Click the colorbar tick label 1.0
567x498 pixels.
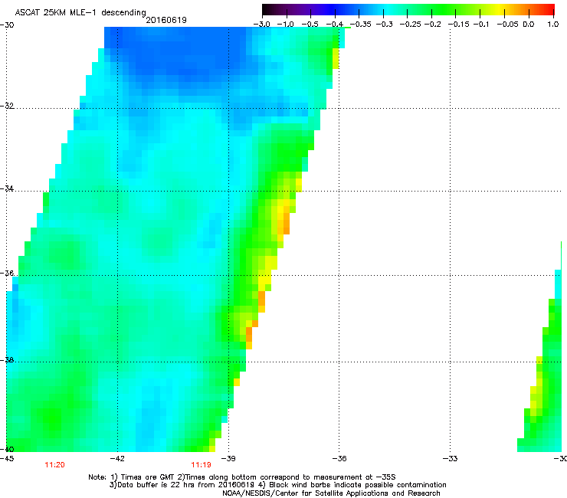click(x=553, y=25)
